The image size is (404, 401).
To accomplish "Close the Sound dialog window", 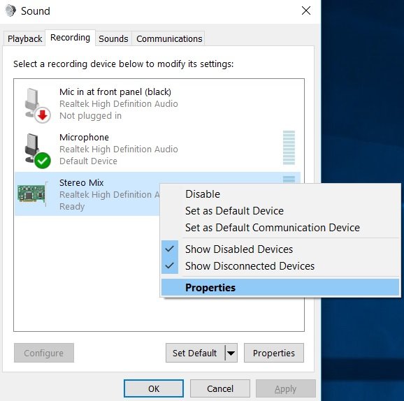I will 306,10.
